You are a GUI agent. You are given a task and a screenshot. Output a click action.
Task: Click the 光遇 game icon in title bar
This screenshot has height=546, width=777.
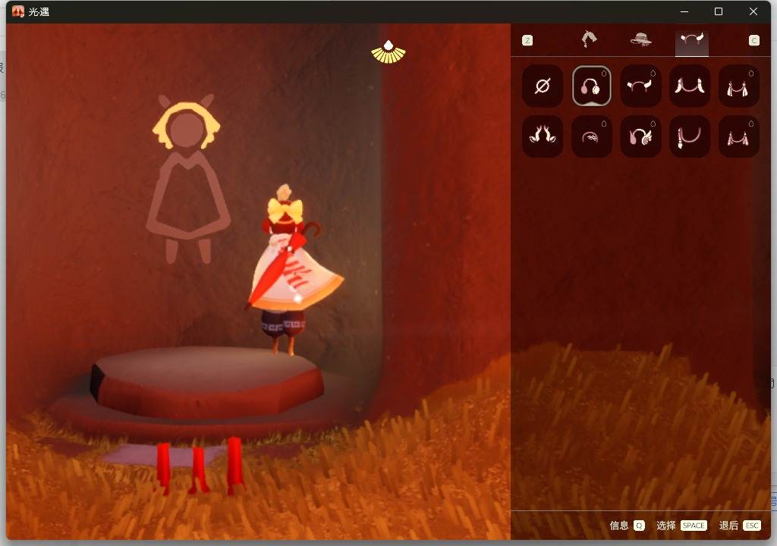(x=18, y=11)
